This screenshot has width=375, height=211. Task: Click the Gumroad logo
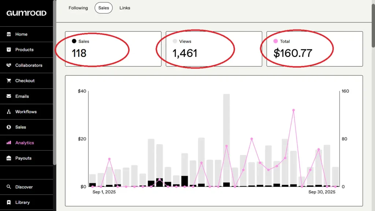pos(26,13)
